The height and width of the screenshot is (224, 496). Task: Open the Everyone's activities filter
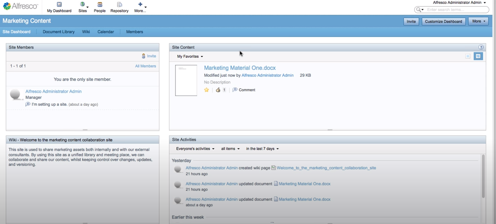(x=195, y=149)
